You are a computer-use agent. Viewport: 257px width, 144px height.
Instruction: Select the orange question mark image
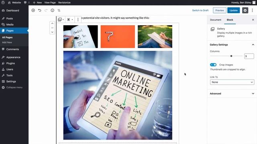click(x=118, y=36)
